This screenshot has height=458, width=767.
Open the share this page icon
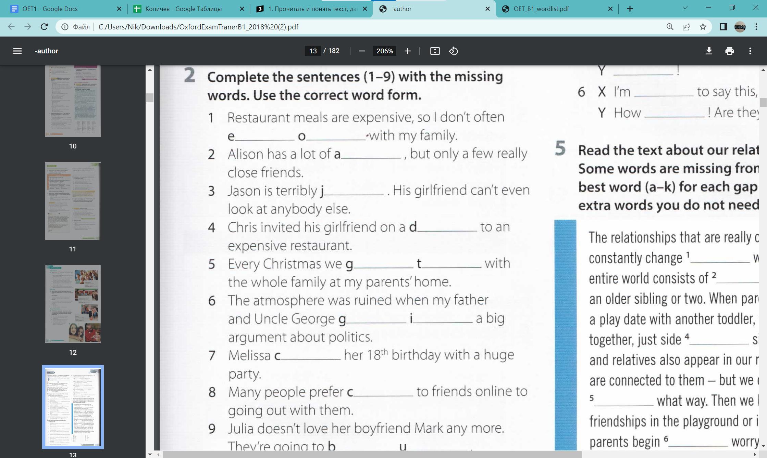[x=686, y=27]
